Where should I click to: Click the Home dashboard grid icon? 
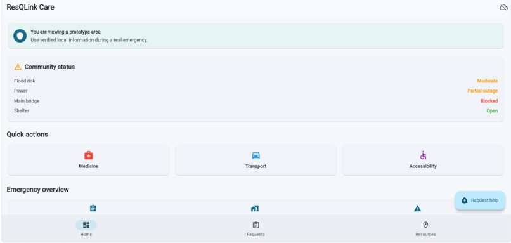tap(86, 225)
